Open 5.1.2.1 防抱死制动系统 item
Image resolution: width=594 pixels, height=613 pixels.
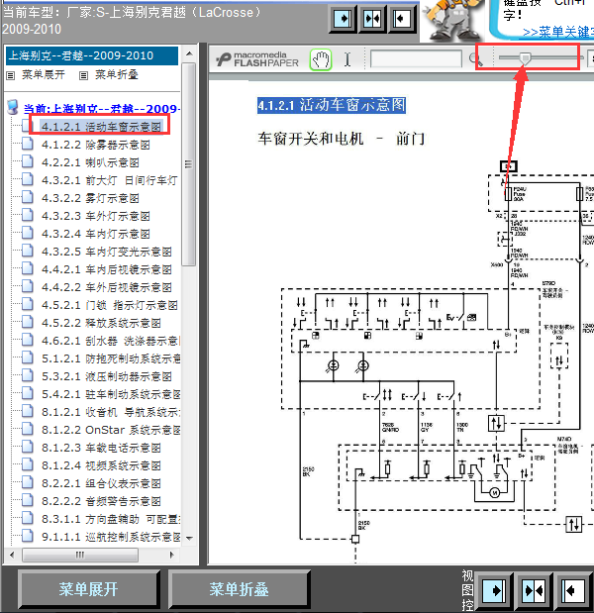(111, 358)
